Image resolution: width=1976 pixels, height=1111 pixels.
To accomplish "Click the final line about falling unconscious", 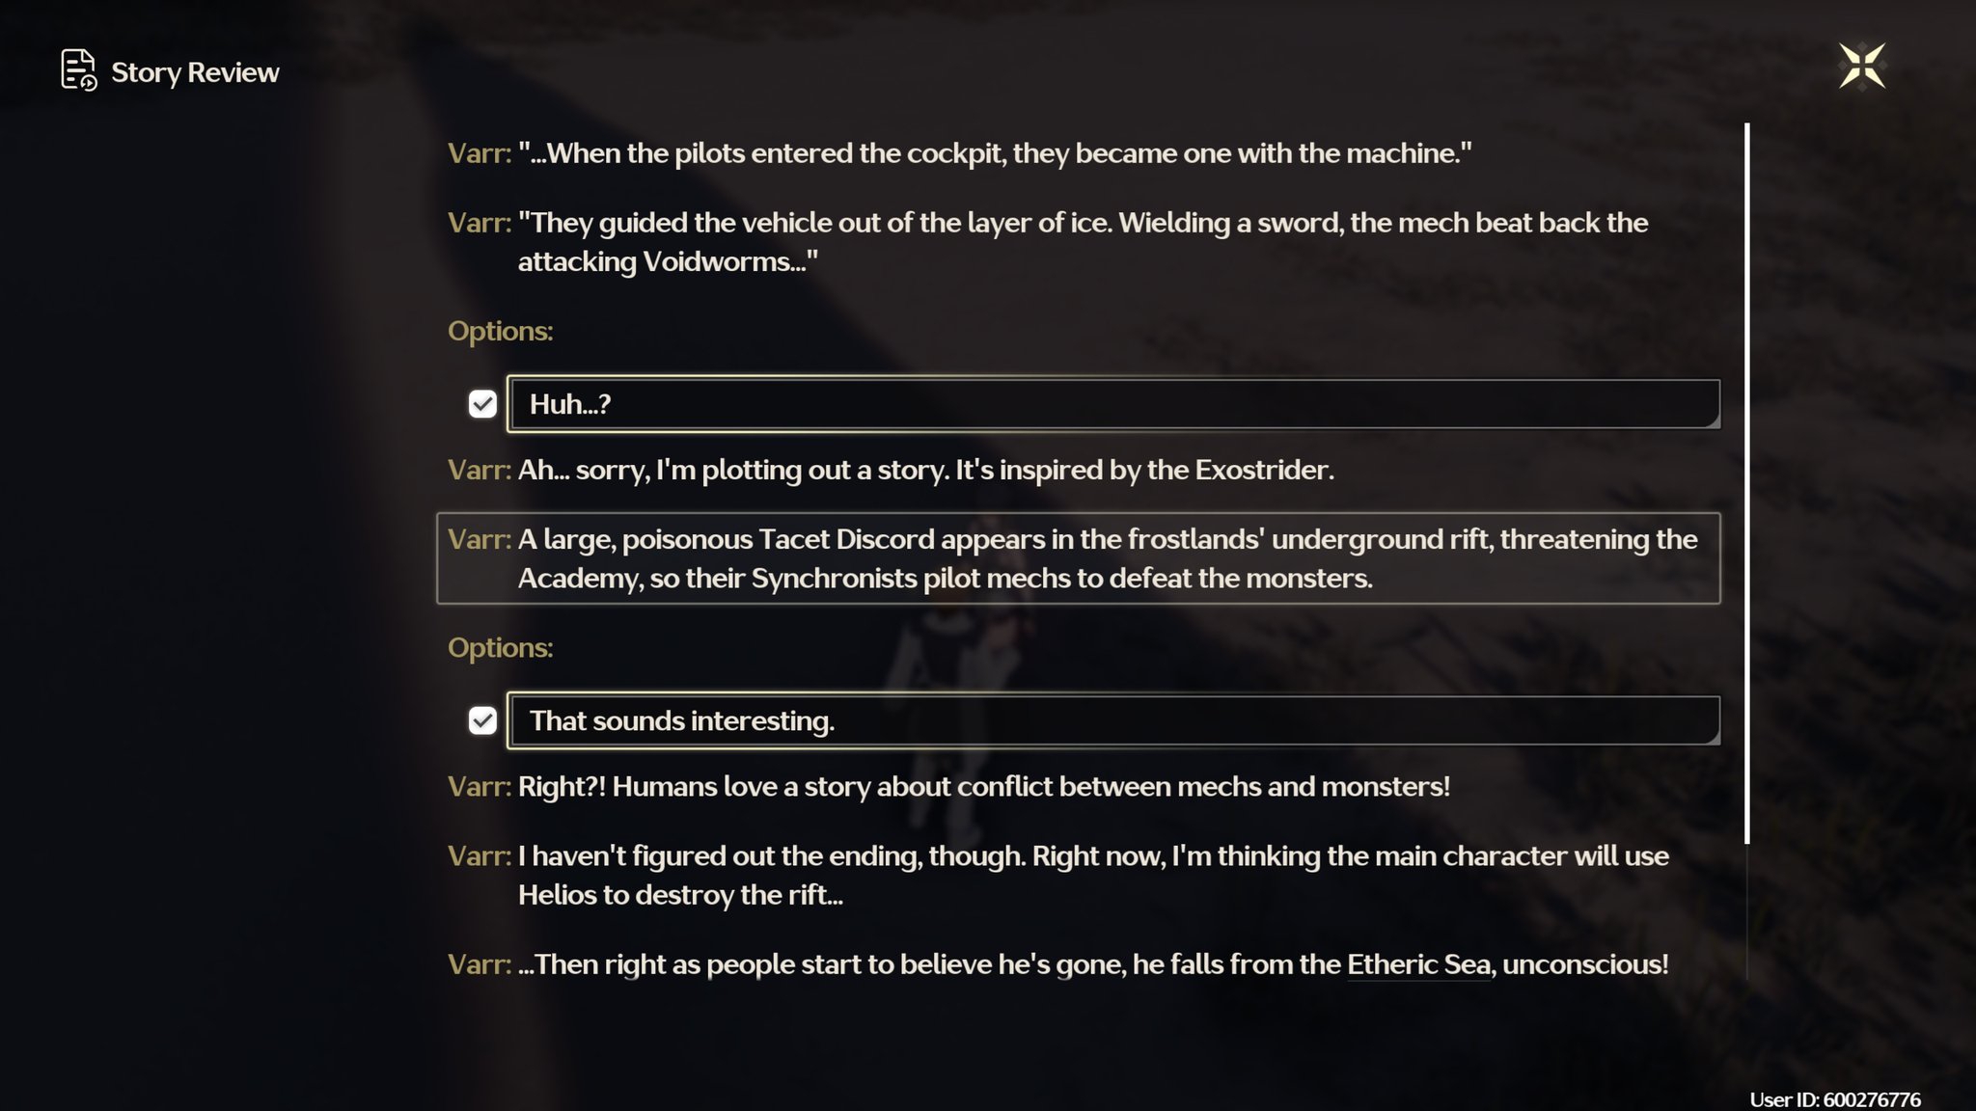I will tap(1092, 964).
